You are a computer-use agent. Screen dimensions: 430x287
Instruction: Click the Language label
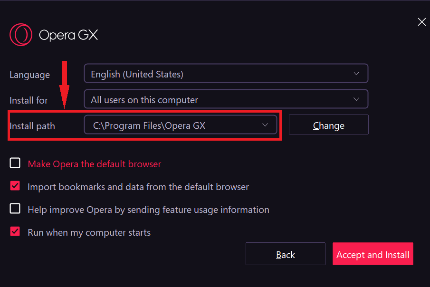29,75
